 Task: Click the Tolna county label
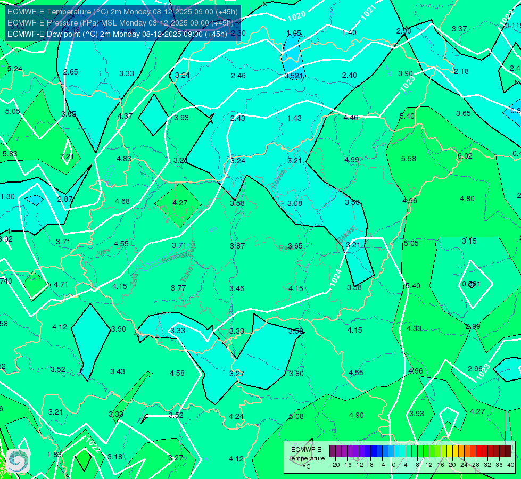point(186,275)
